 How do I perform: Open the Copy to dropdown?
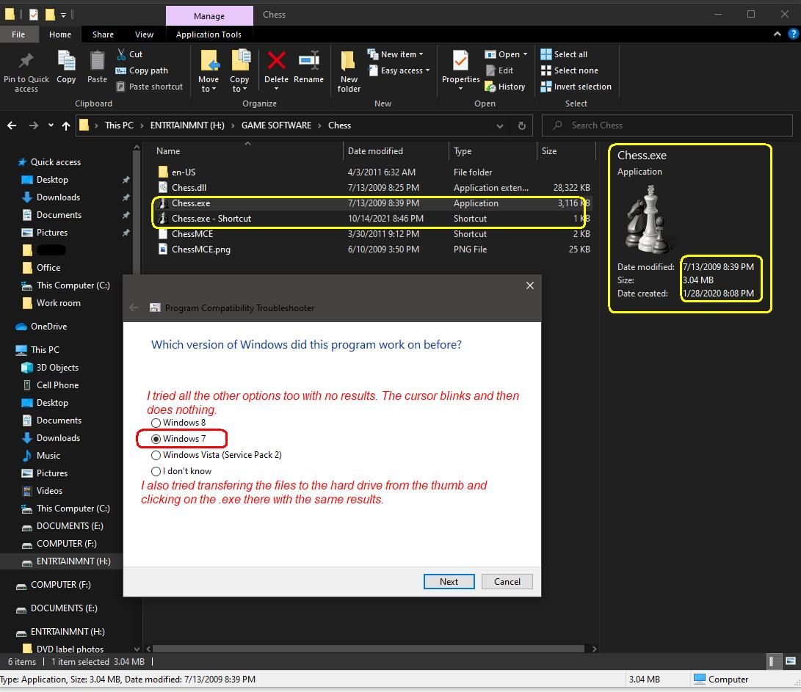tap(239, 84)
